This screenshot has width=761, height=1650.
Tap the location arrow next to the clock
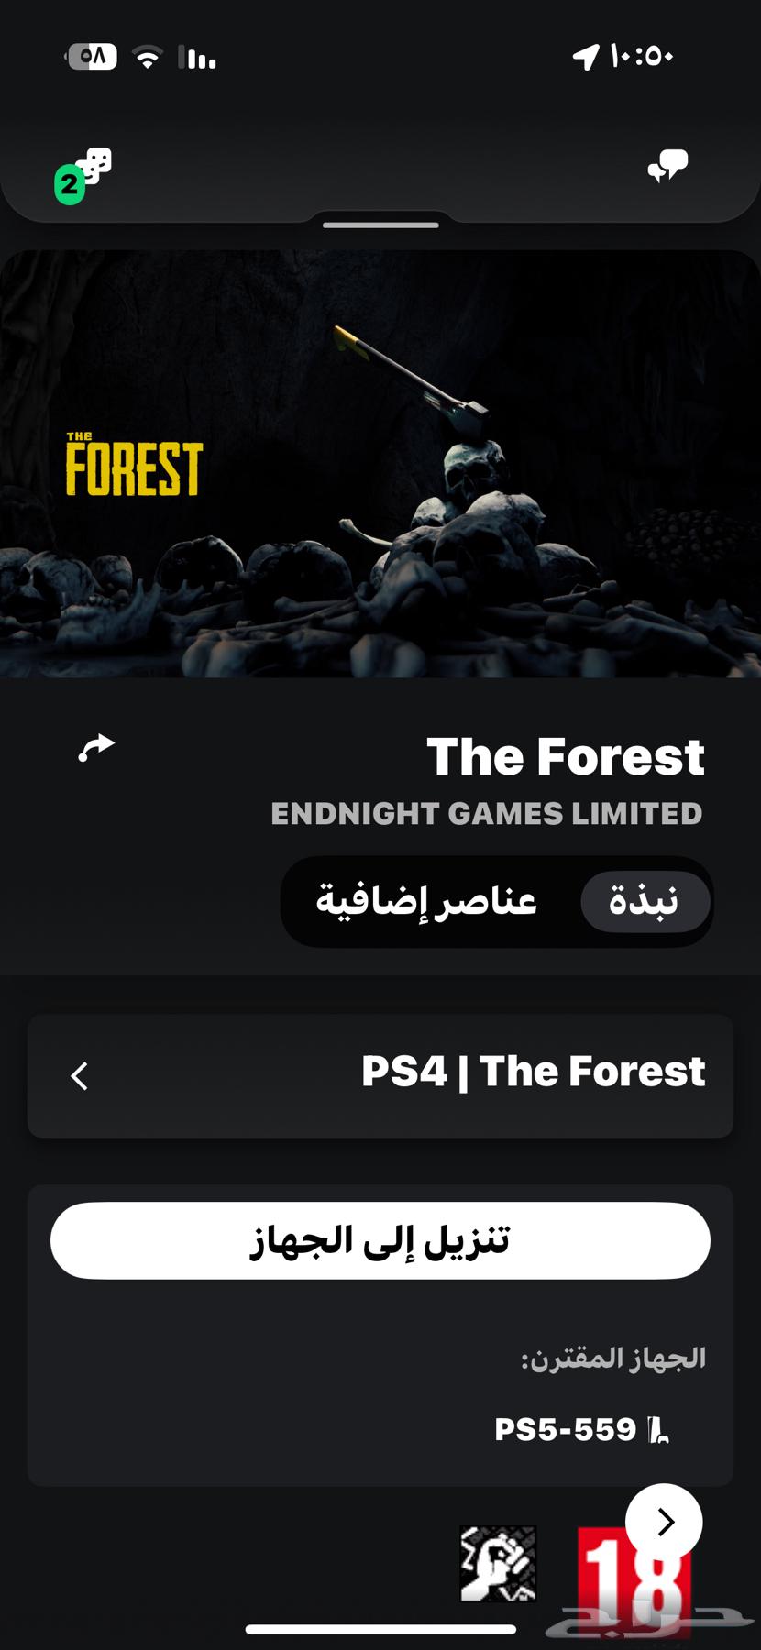pos(586,57)
